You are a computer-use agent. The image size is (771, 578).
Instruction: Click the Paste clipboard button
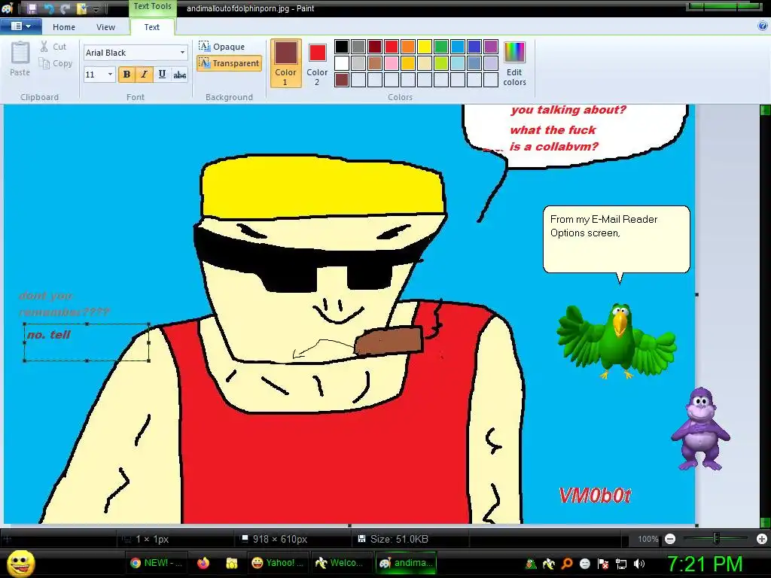[20, 59]
